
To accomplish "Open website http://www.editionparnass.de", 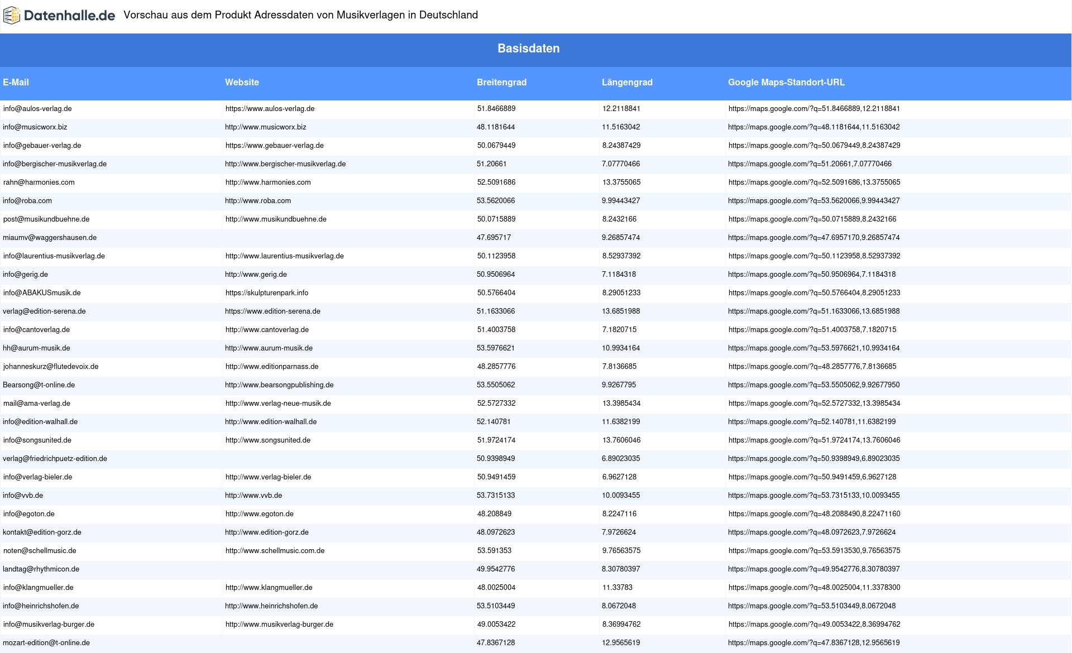I will (x=272, y=367).
